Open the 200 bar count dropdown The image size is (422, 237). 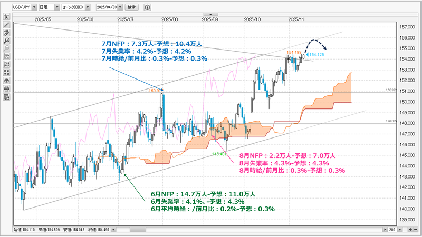[400, 230]
